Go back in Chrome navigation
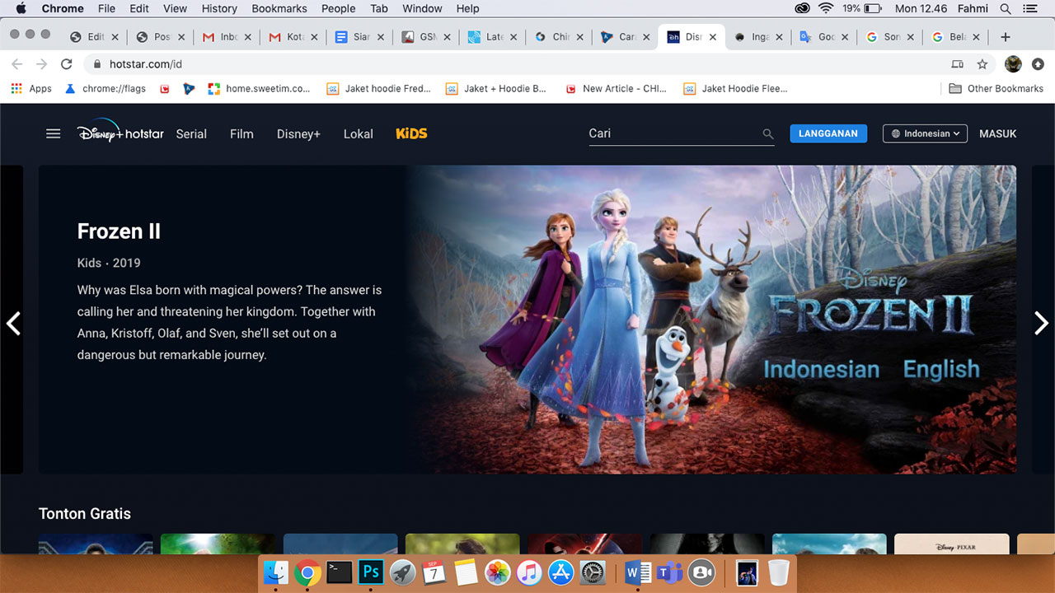The height and width of the screenshot is (593, 1055). (17, 63)
